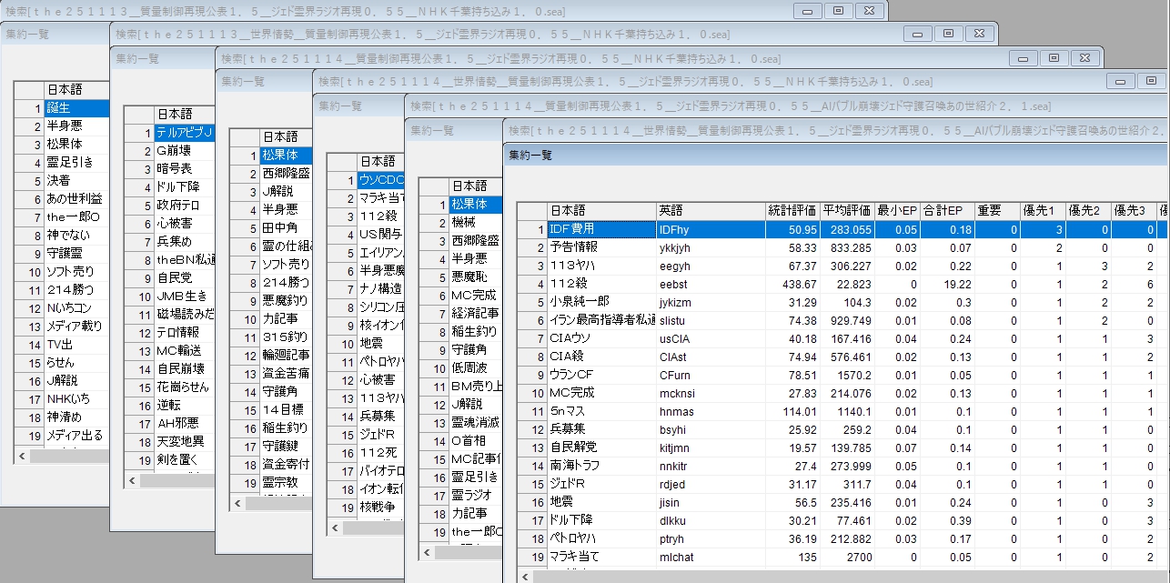Minimize the backmost the251113 質量制御 search window
The width and height of the screenshot is (1170, 583).
(806, 10)
